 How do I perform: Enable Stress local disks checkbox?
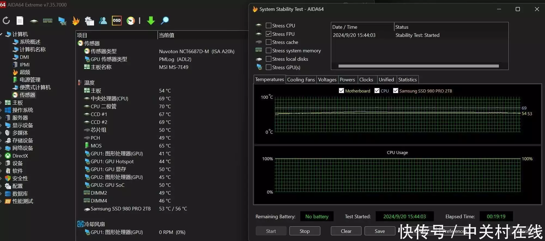click(268, 59)
